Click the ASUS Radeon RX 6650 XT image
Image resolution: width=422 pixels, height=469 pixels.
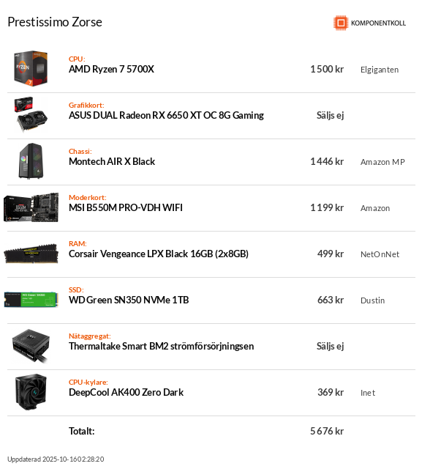pos(31,115)
